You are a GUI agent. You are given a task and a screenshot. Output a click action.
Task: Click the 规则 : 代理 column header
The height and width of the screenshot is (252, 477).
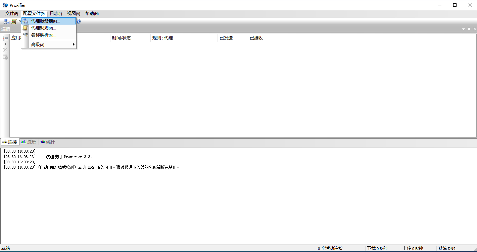tap(184, 38)
